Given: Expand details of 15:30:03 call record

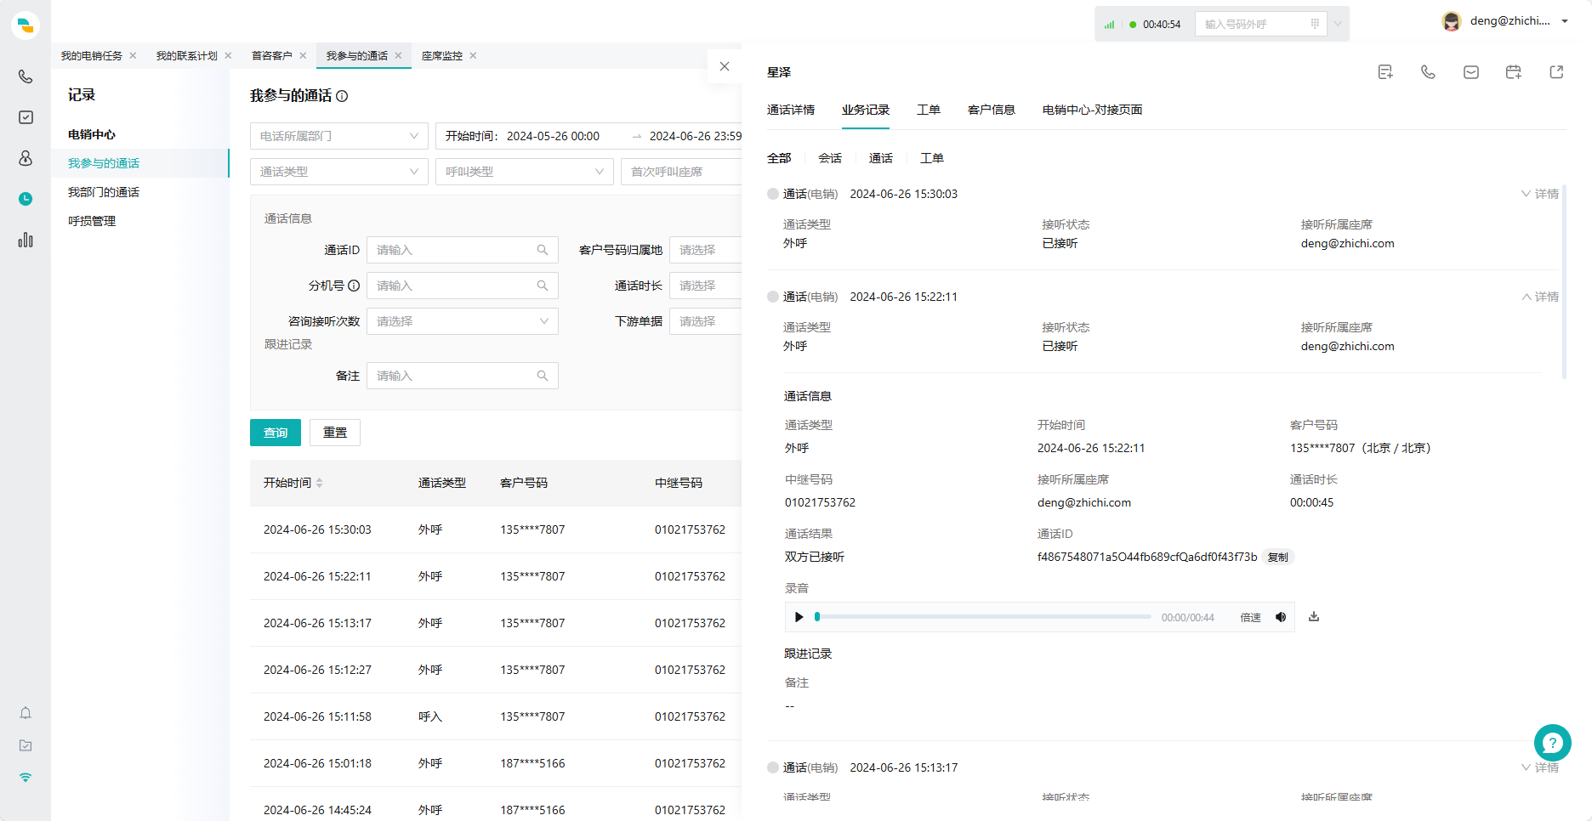Looking at the screenshot, I should (1540, 194).
